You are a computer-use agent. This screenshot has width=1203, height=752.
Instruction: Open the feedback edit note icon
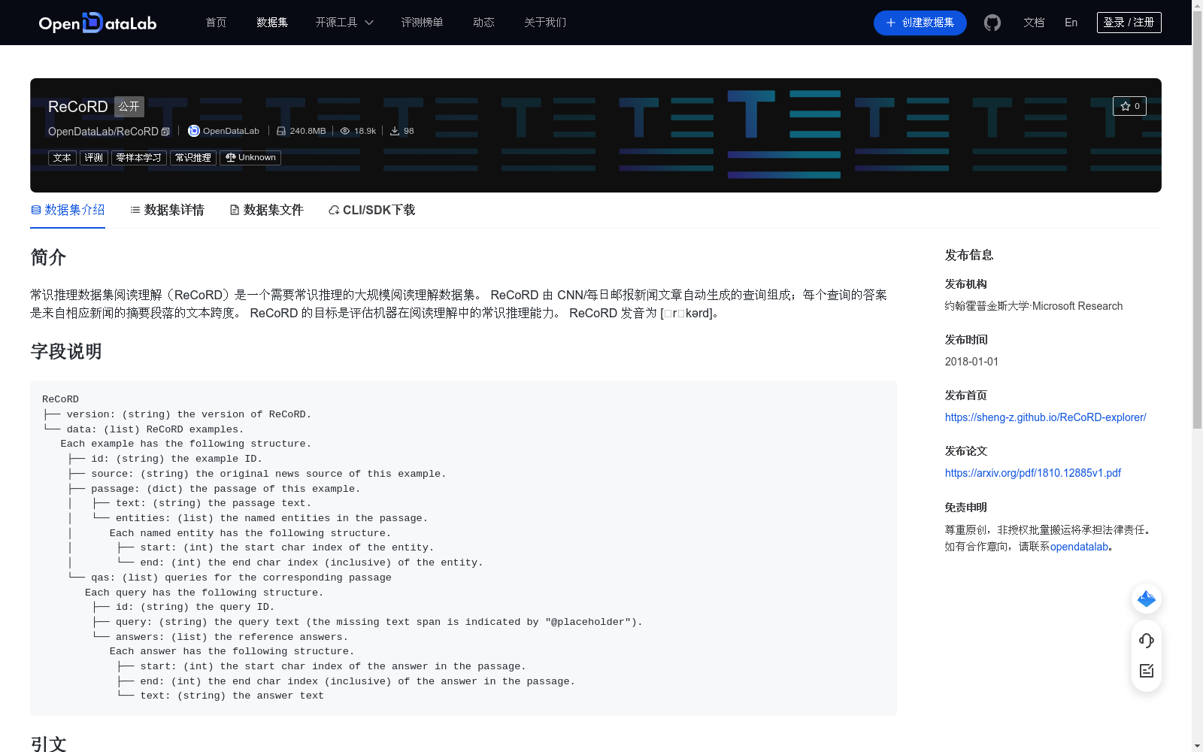click(x=1147, y=671)
